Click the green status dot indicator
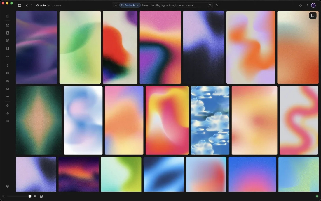The height and width of the screenshot is (201, 321). point(317,196)
